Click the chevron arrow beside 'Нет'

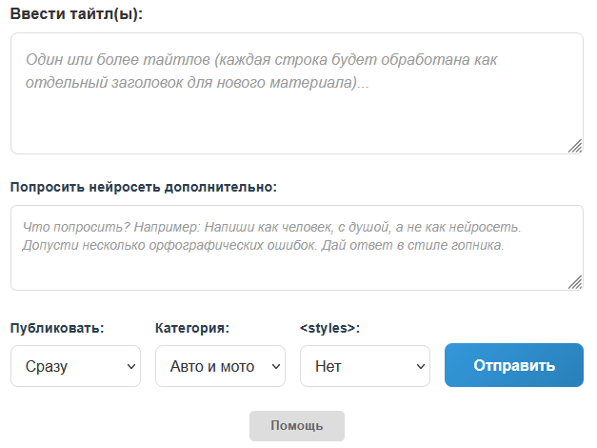click(x=420, y=366)
